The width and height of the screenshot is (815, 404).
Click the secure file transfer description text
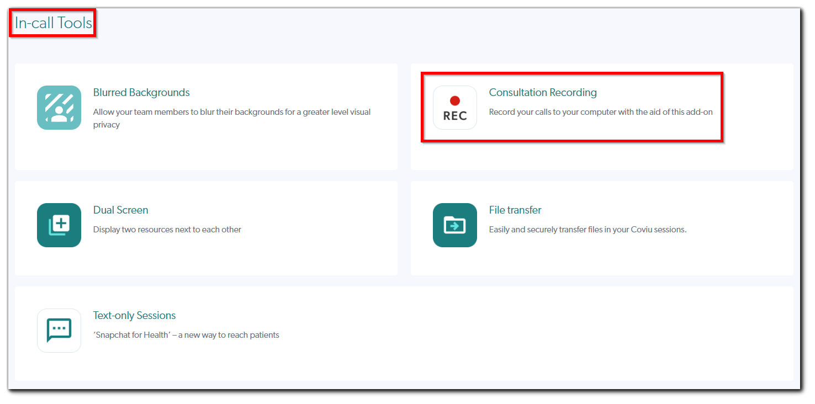[x=588, y=229]
